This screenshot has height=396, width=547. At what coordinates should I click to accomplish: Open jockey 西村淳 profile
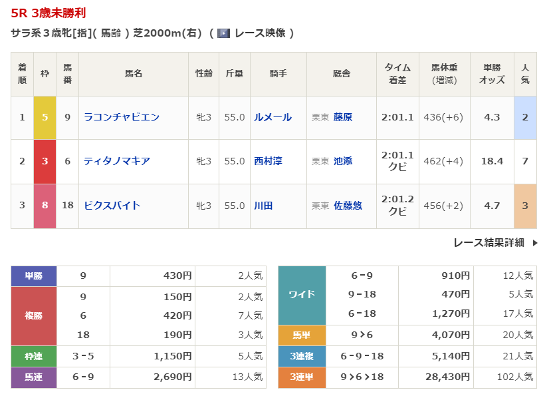(268, 161)
